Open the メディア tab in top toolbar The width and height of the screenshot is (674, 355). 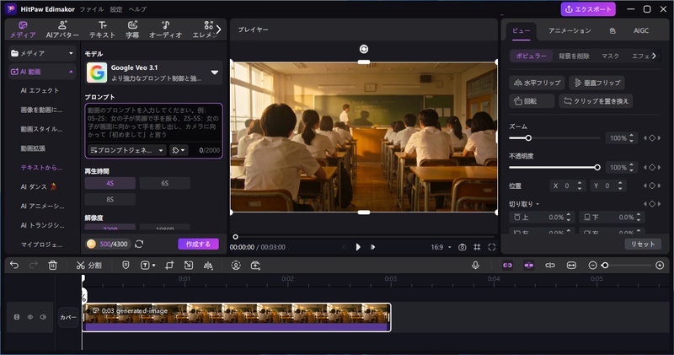pyautogui.click(x=23, y=30)
